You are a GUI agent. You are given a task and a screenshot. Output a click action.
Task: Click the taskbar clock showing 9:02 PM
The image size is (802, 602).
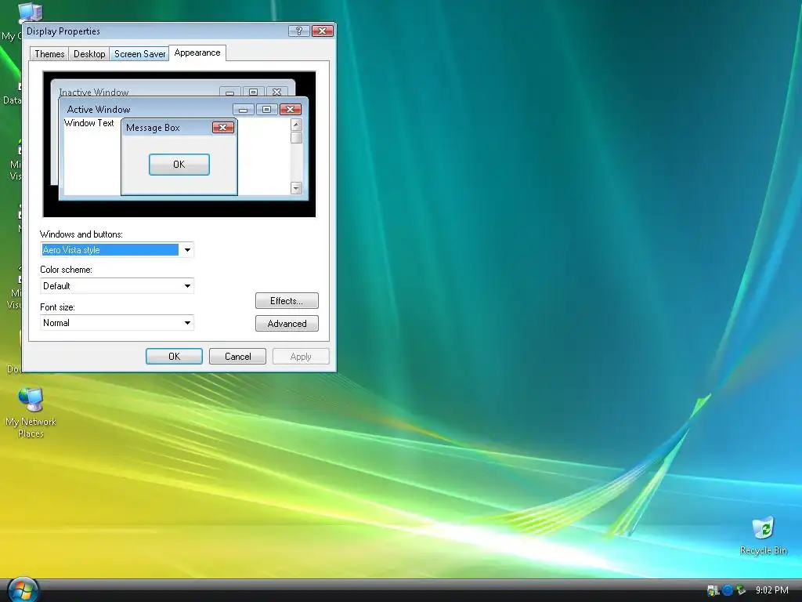point(771,590)
